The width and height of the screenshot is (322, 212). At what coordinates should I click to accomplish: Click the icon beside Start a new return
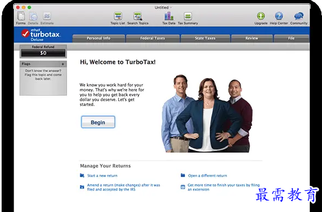tap(82, 175)
